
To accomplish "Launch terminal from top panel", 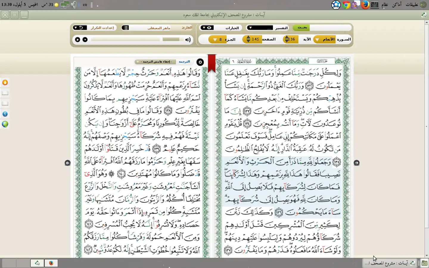I will click(x=374, y=5).
